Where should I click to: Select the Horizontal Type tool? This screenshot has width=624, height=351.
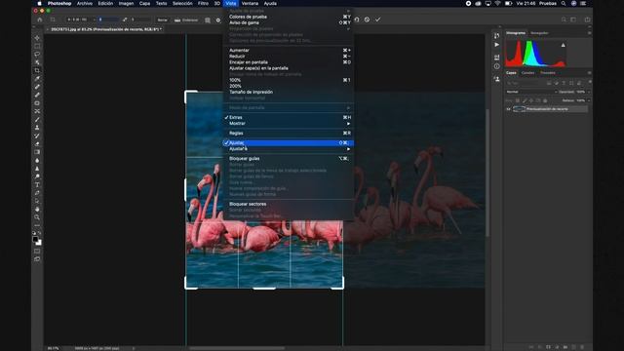(37, 184)
